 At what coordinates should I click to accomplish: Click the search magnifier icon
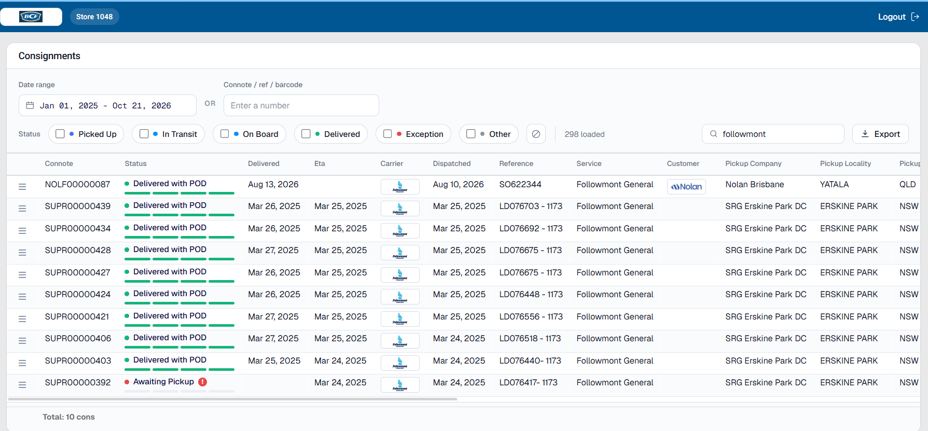714,134
